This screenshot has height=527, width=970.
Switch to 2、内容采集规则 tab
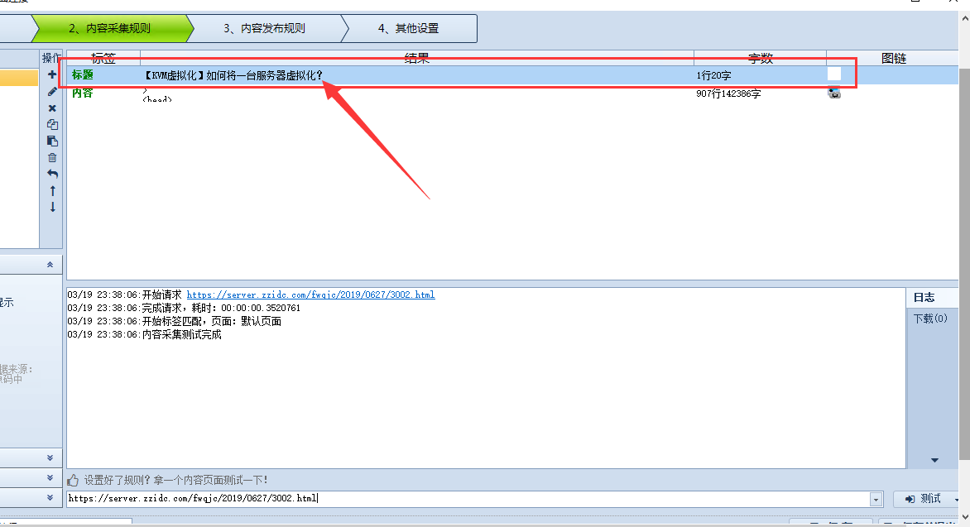coord(109,28)
